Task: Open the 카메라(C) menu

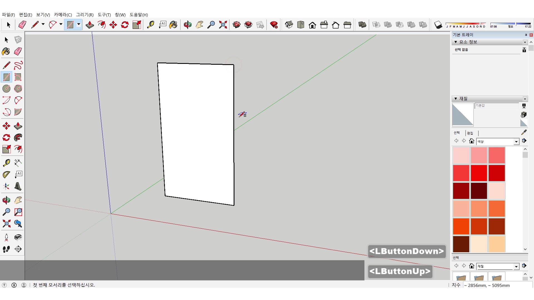Action: click(x=63, y=15)
